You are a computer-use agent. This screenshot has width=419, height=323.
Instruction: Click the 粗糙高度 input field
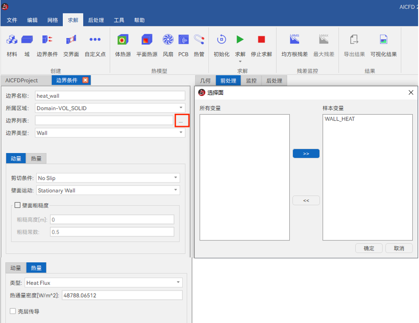click(x=112, y=219)
